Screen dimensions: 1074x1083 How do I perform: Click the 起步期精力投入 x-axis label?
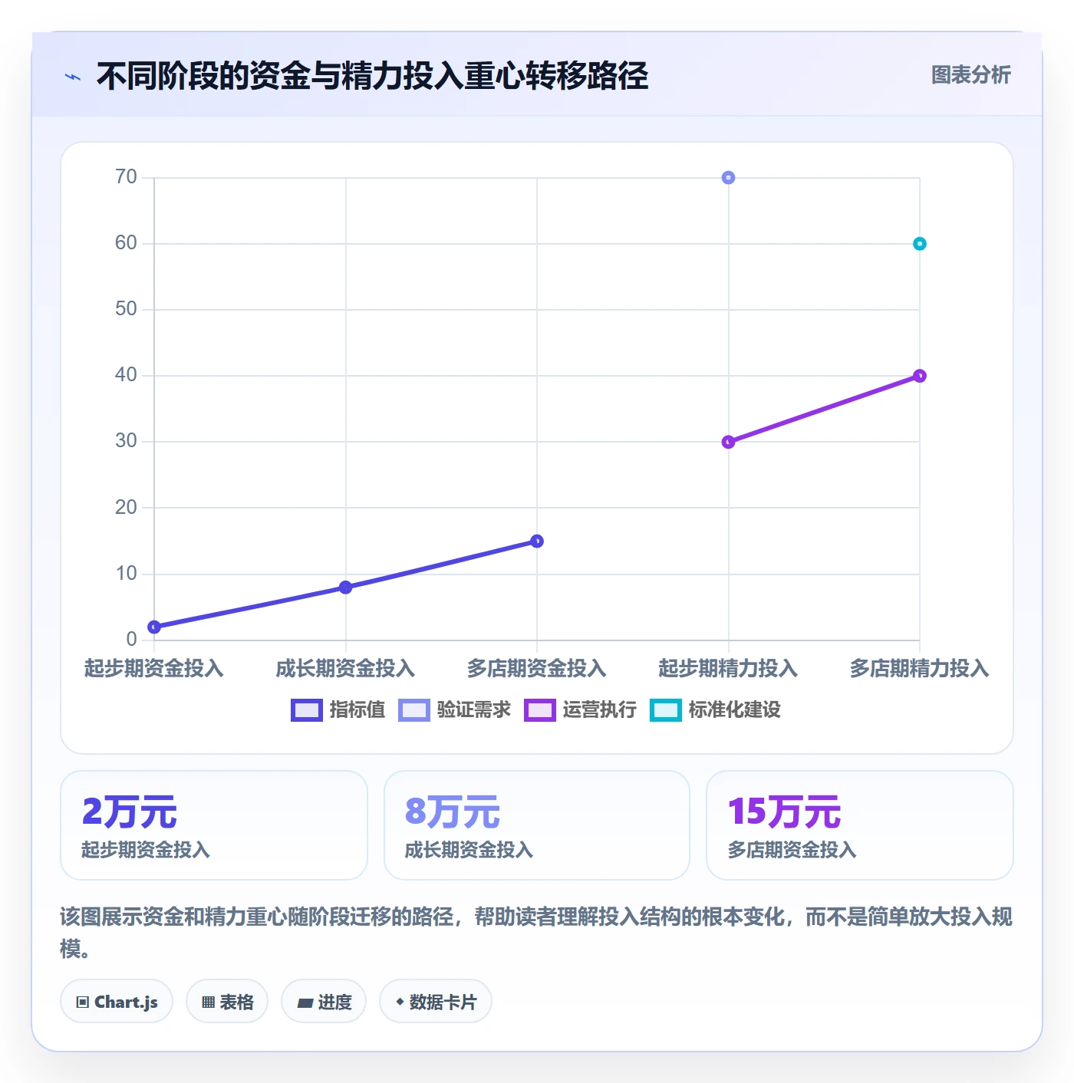coord(729,669)
